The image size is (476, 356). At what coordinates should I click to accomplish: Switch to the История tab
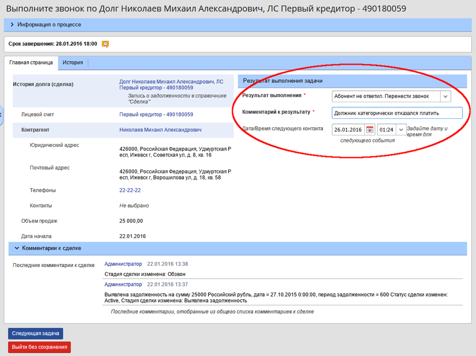point(73,62)
